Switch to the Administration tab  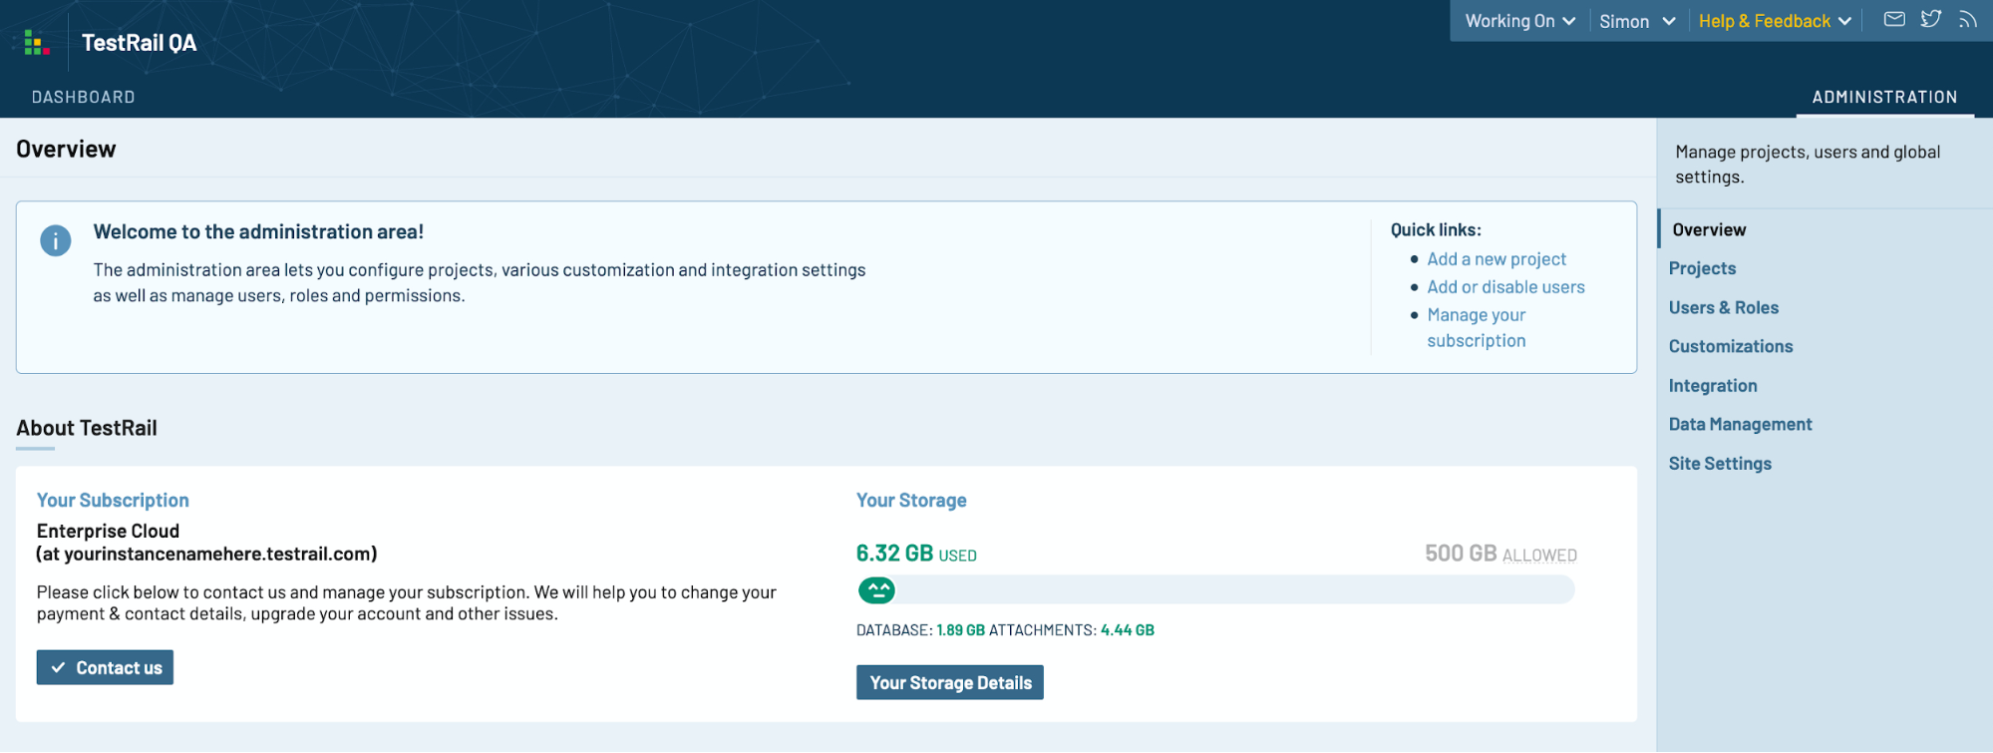(1884, 97)
